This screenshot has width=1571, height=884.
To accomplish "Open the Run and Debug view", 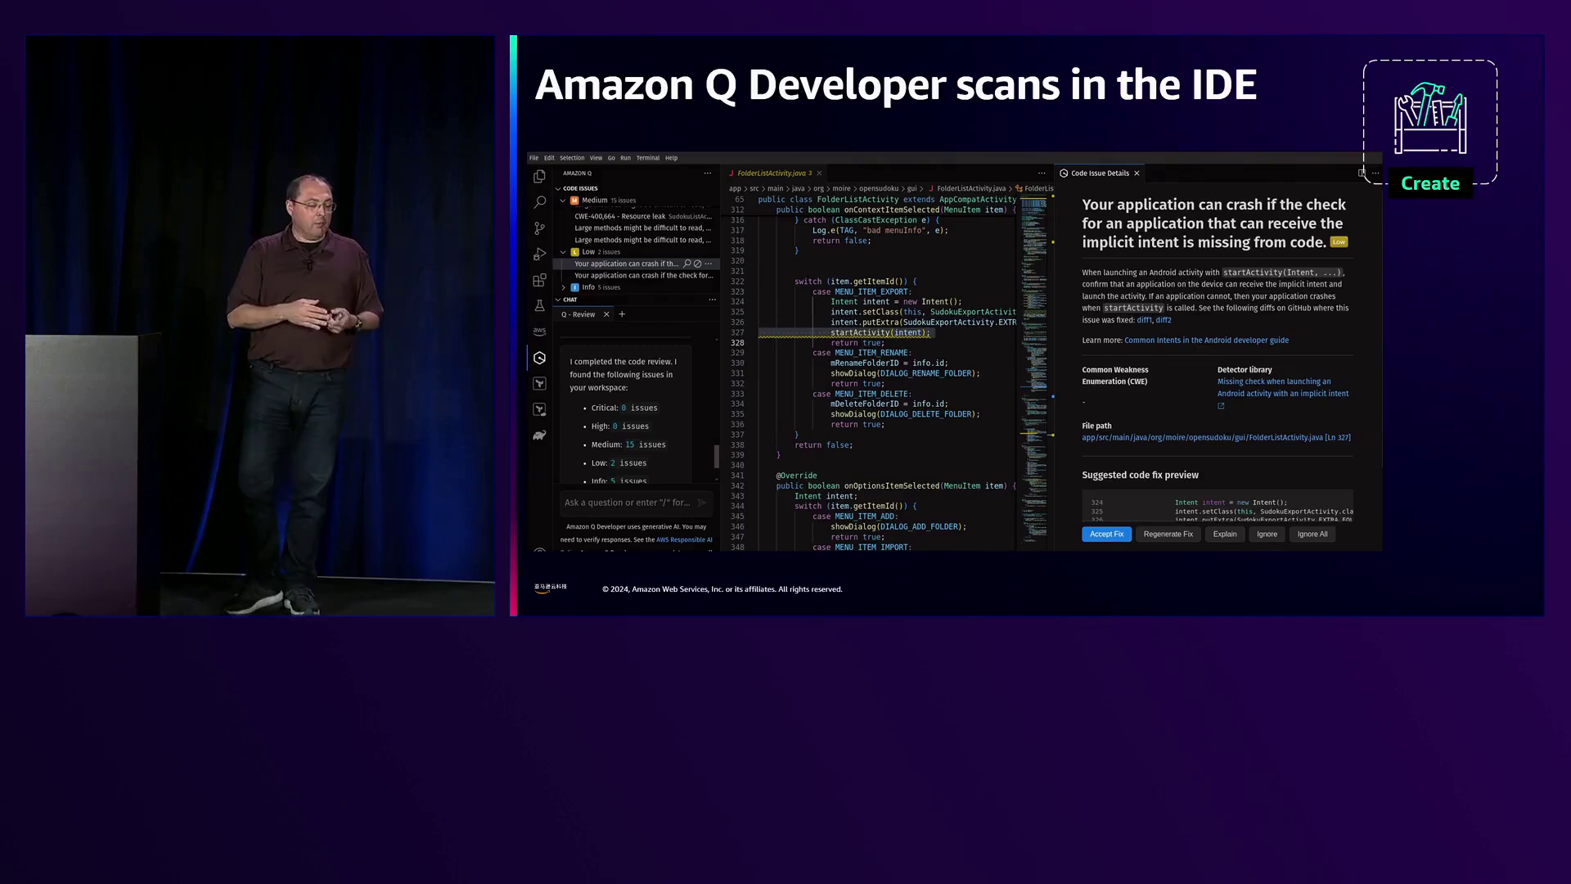I will (x=539, y=255).
